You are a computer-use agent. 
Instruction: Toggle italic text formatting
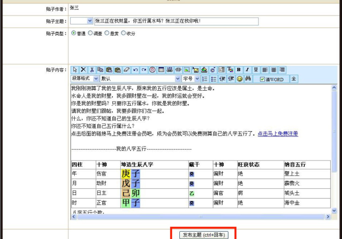click(247, 70)
